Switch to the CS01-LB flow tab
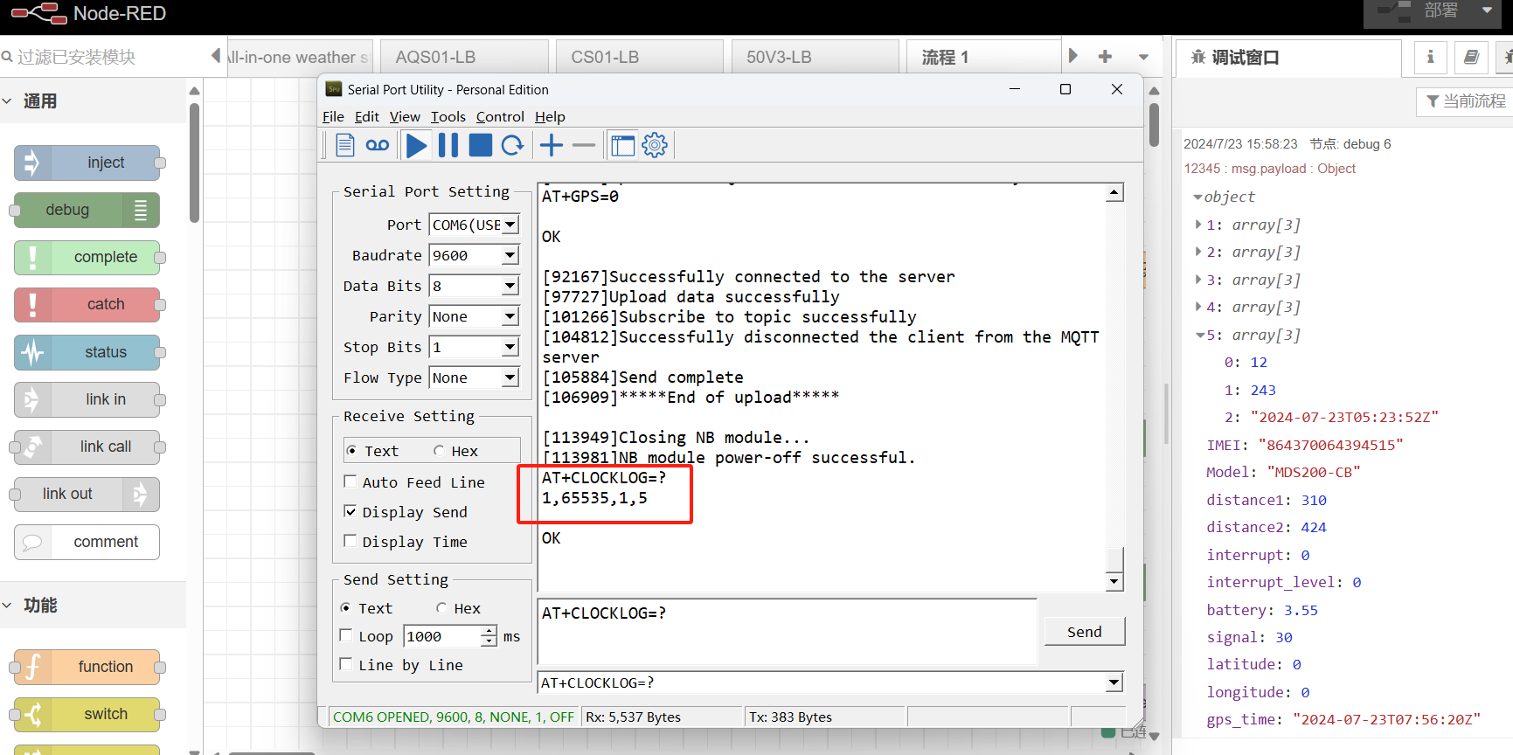This screenshot has width=1513, height=755. (640, 57)
